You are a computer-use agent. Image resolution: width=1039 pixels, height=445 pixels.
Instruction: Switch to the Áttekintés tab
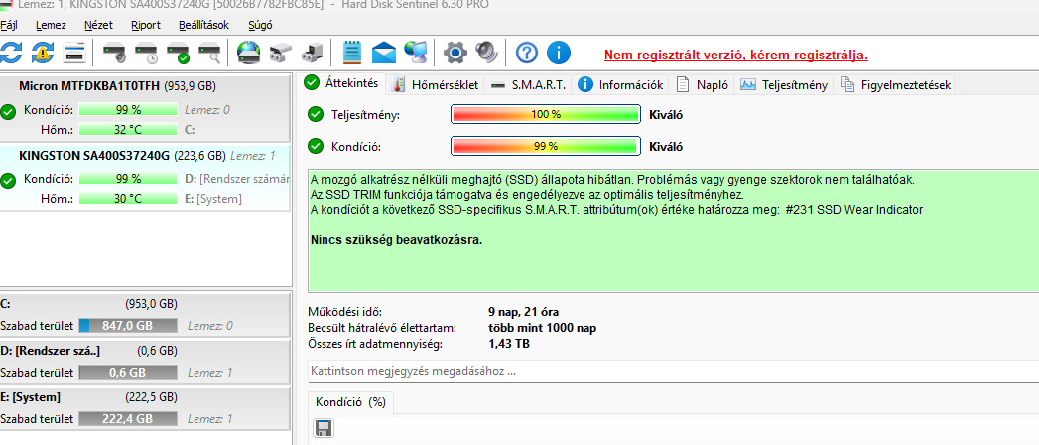click(343, 83)
